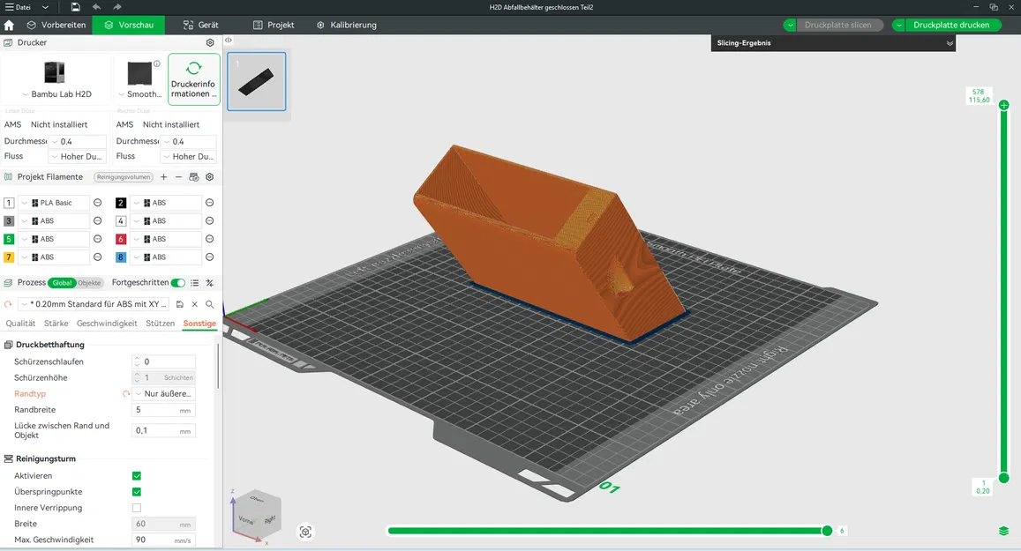Screen dimensions: 1021x551
Task: Open the Smooth plate type dropdown
Action: click(139, 94)
